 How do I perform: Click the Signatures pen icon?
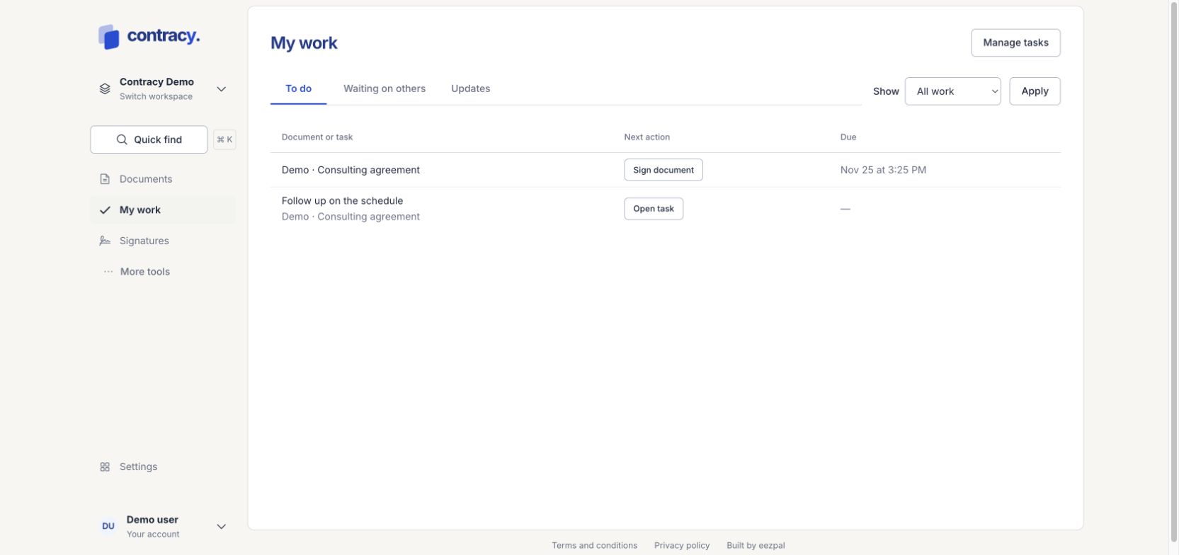[x=105, y=241]
